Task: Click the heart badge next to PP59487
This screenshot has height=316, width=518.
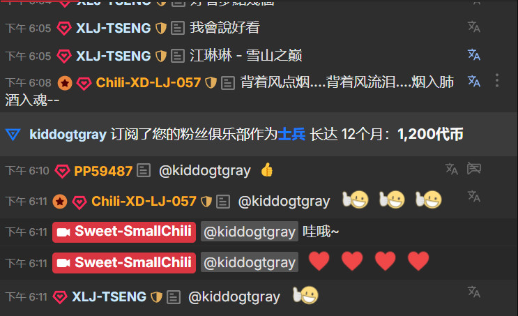Action: [62, 171]
